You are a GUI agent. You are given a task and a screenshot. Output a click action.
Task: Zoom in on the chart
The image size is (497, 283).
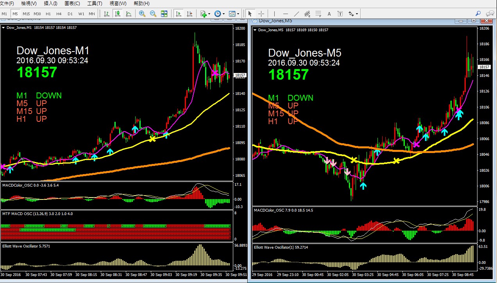click(142, 14)
